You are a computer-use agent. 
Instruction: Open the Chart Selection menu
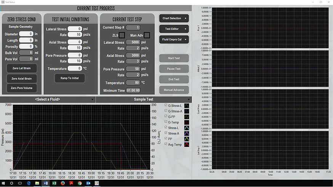[x=174, y=18]
